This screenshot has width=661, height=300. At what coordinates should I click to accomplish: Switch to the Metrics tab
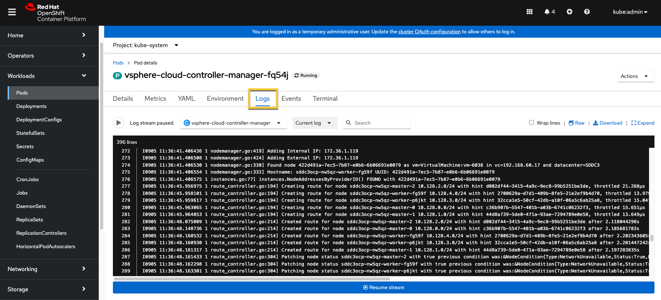tap(155, 99)
